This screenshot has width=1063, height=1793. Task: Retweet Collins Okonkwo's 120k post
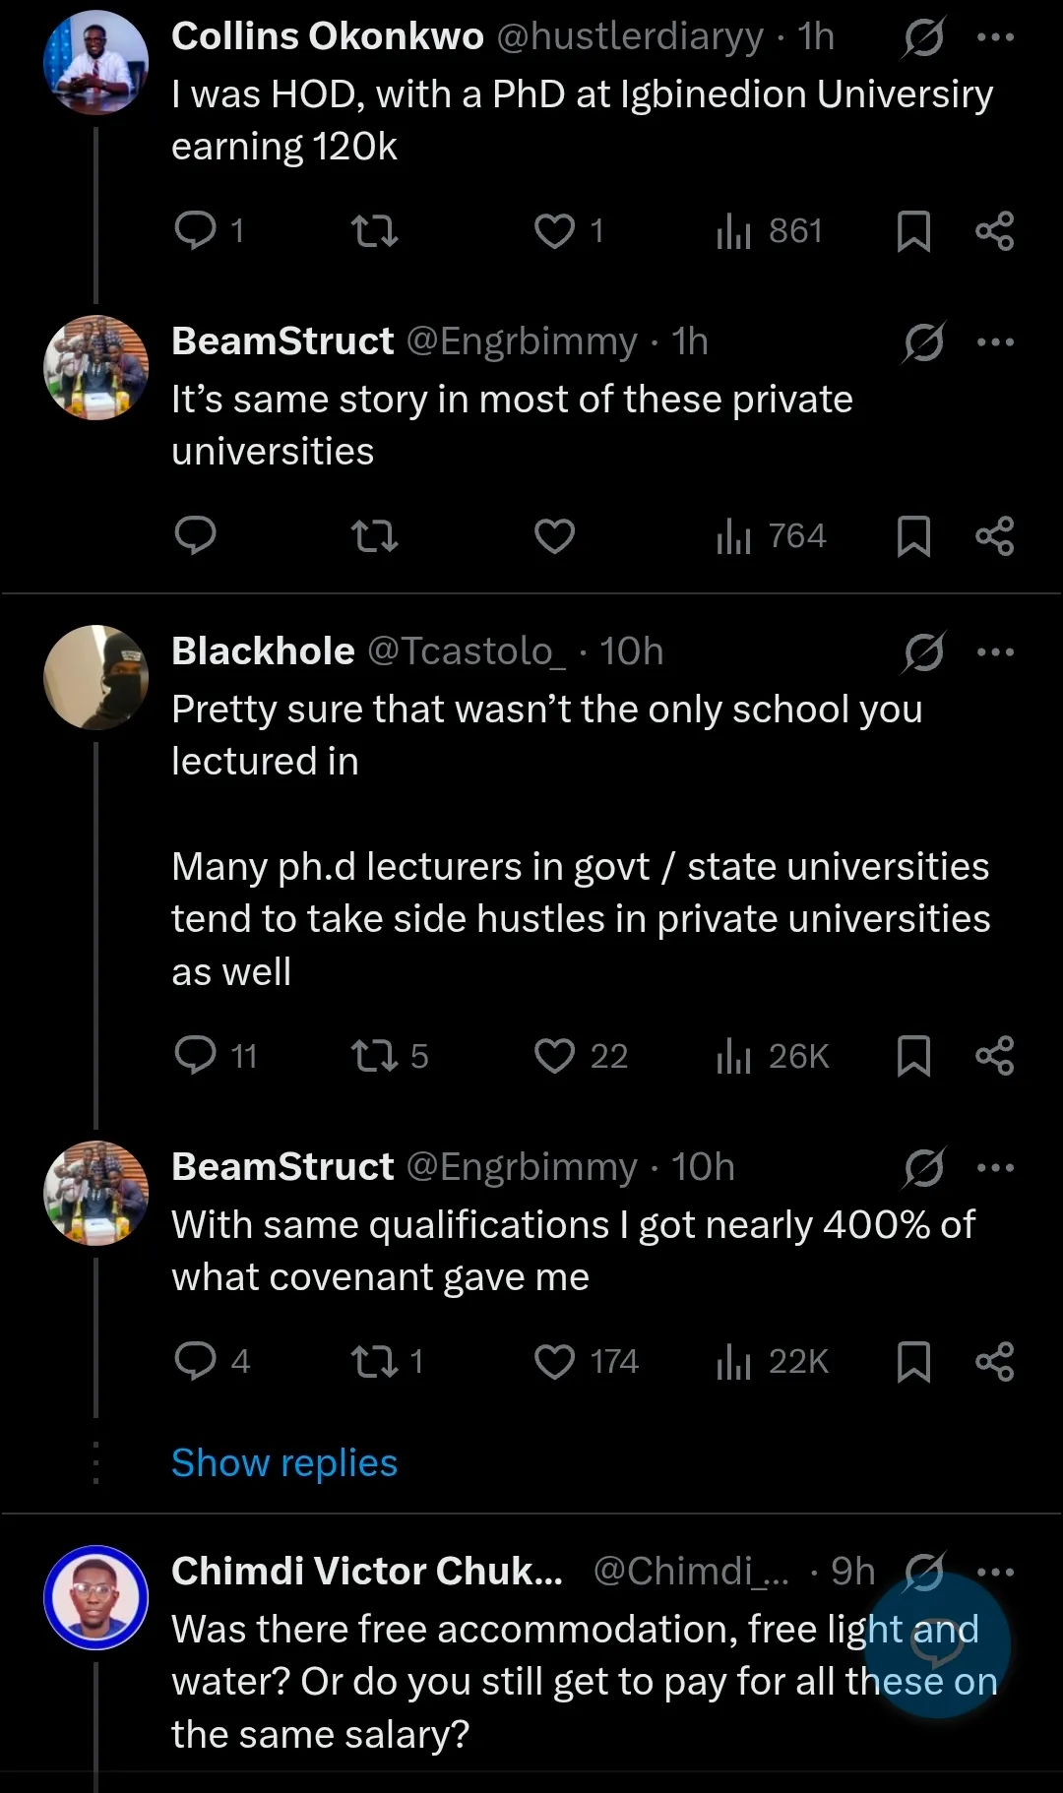pos(374,231)
